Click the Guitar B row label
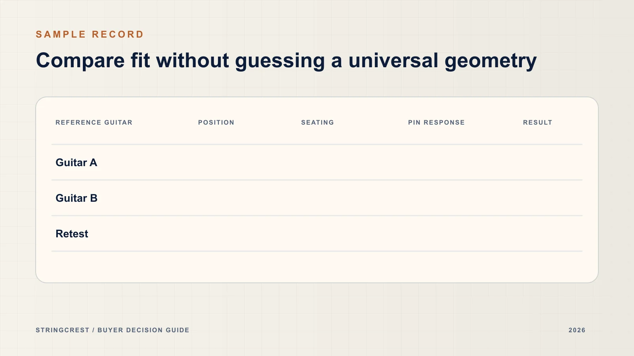Screen dimensions: 634x356 (76, 198)
